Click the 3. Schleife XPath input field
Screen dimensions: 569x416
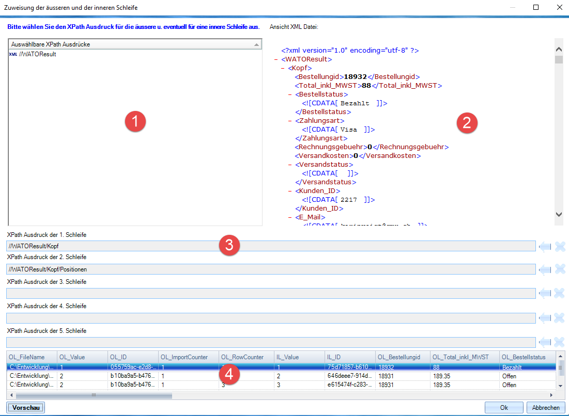[270, 293]
